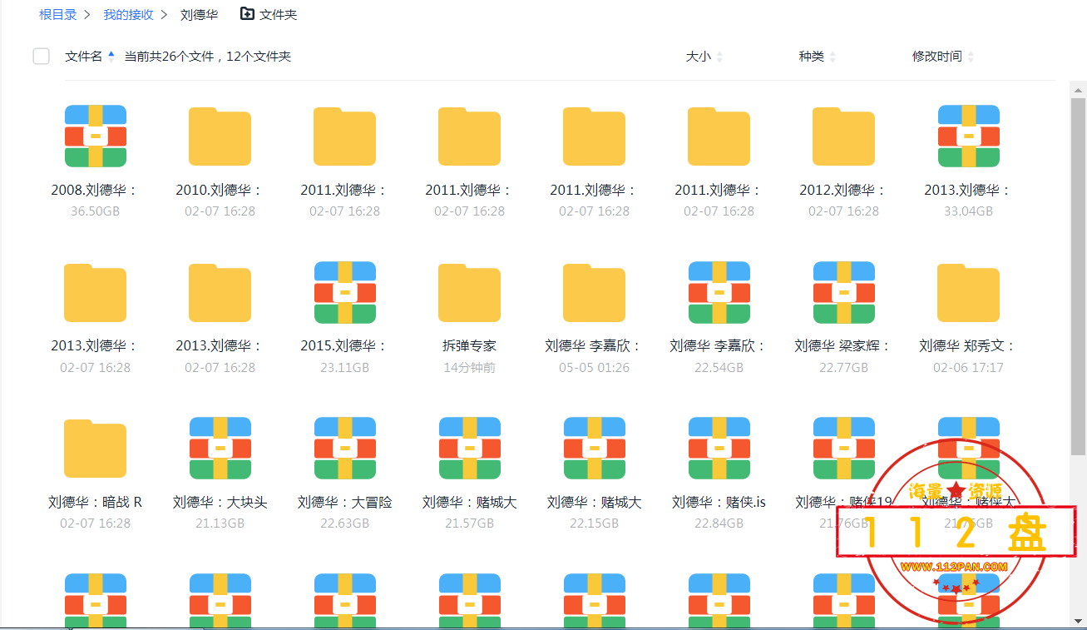The image size is (1087, 630).
Task: Select 刘德华 梁家辉 archive sized 22.77GB
Action: (x=843, y=292)
